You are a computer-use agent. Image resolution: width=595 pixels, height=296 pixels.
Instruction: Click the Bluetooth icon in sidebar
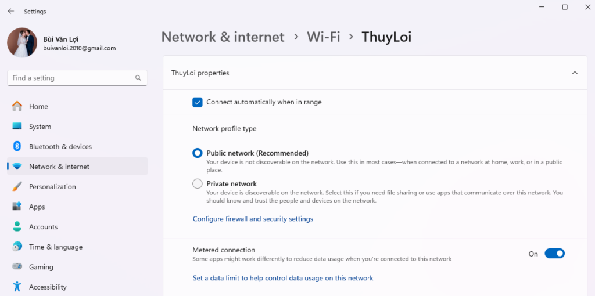[x=17, y=146]
